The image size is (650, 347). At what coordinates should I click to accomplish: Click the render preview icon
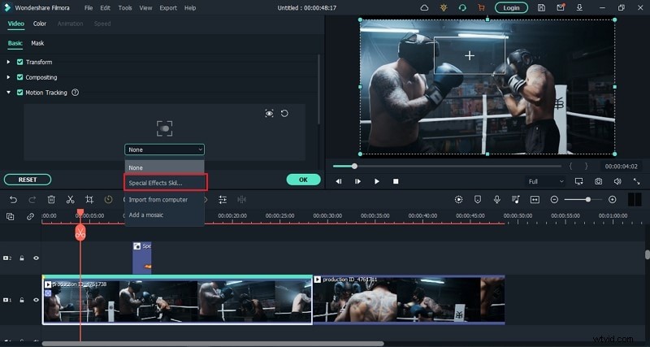(458, 199)
